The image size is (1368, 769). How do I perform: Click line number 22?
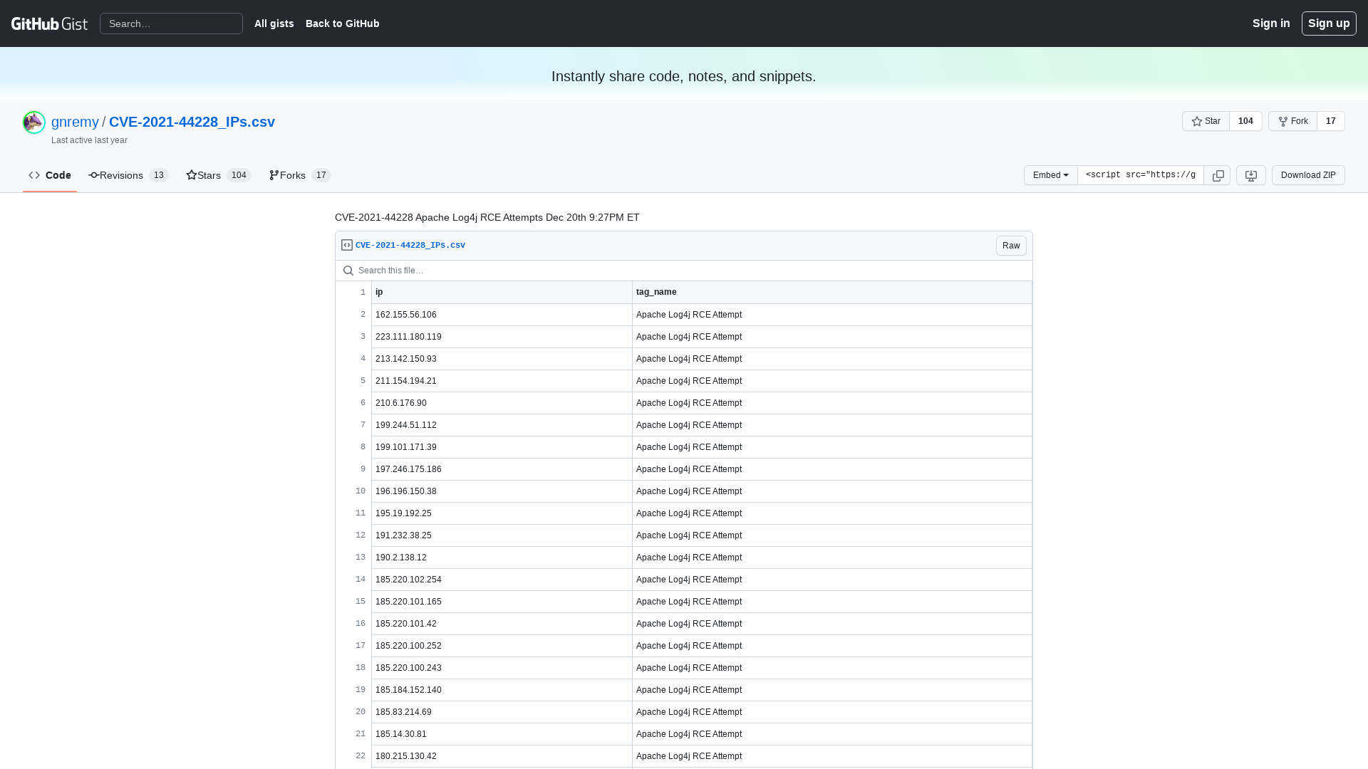click(354, 756)
